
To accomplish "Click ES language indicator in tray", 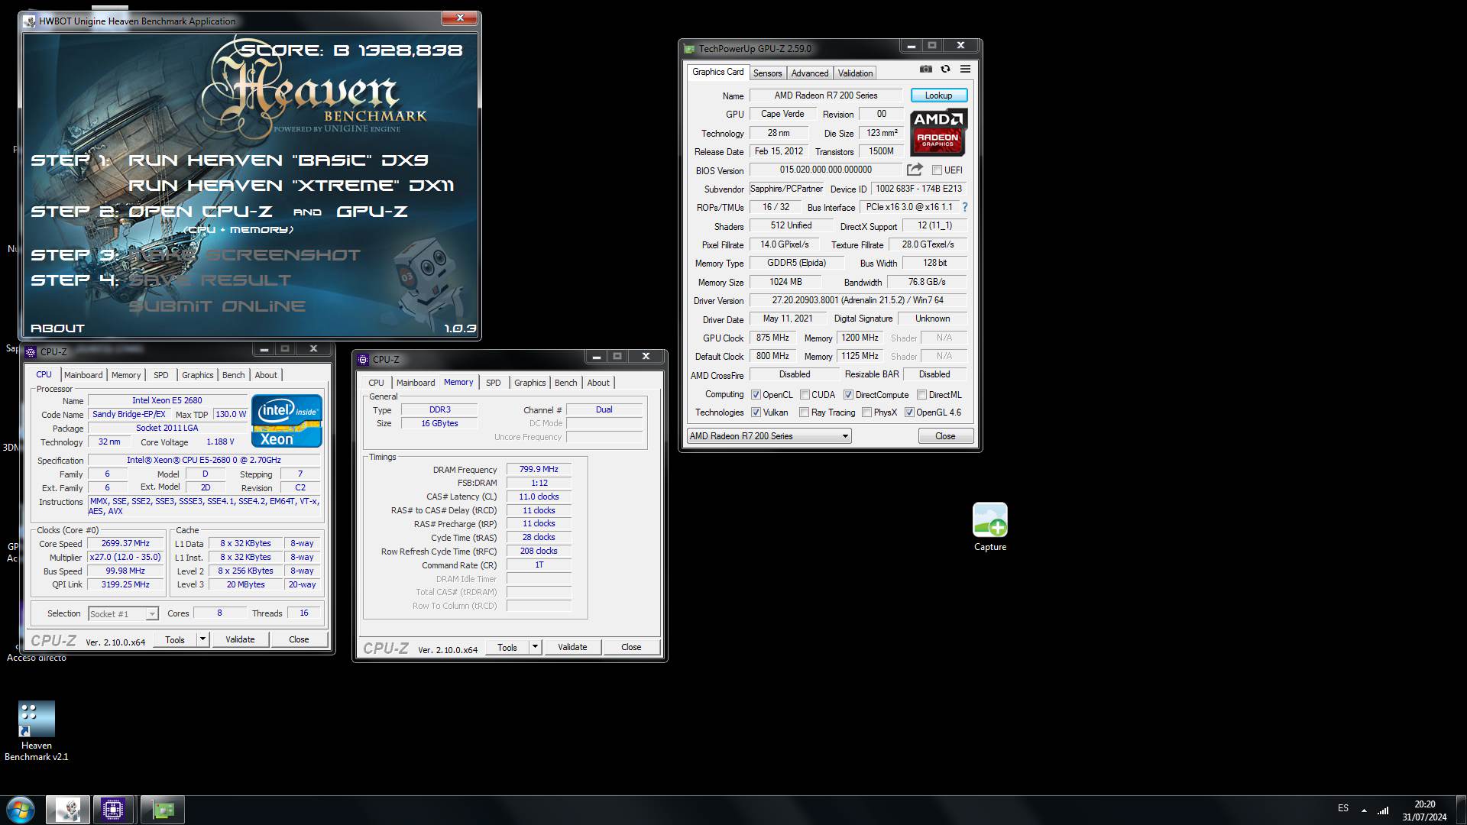I will tap(1343, 808).
